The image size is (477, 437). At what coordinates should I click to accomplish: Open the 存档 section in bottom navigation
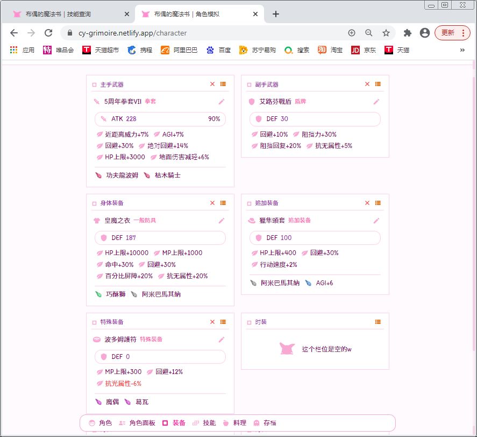coord(265,423)
